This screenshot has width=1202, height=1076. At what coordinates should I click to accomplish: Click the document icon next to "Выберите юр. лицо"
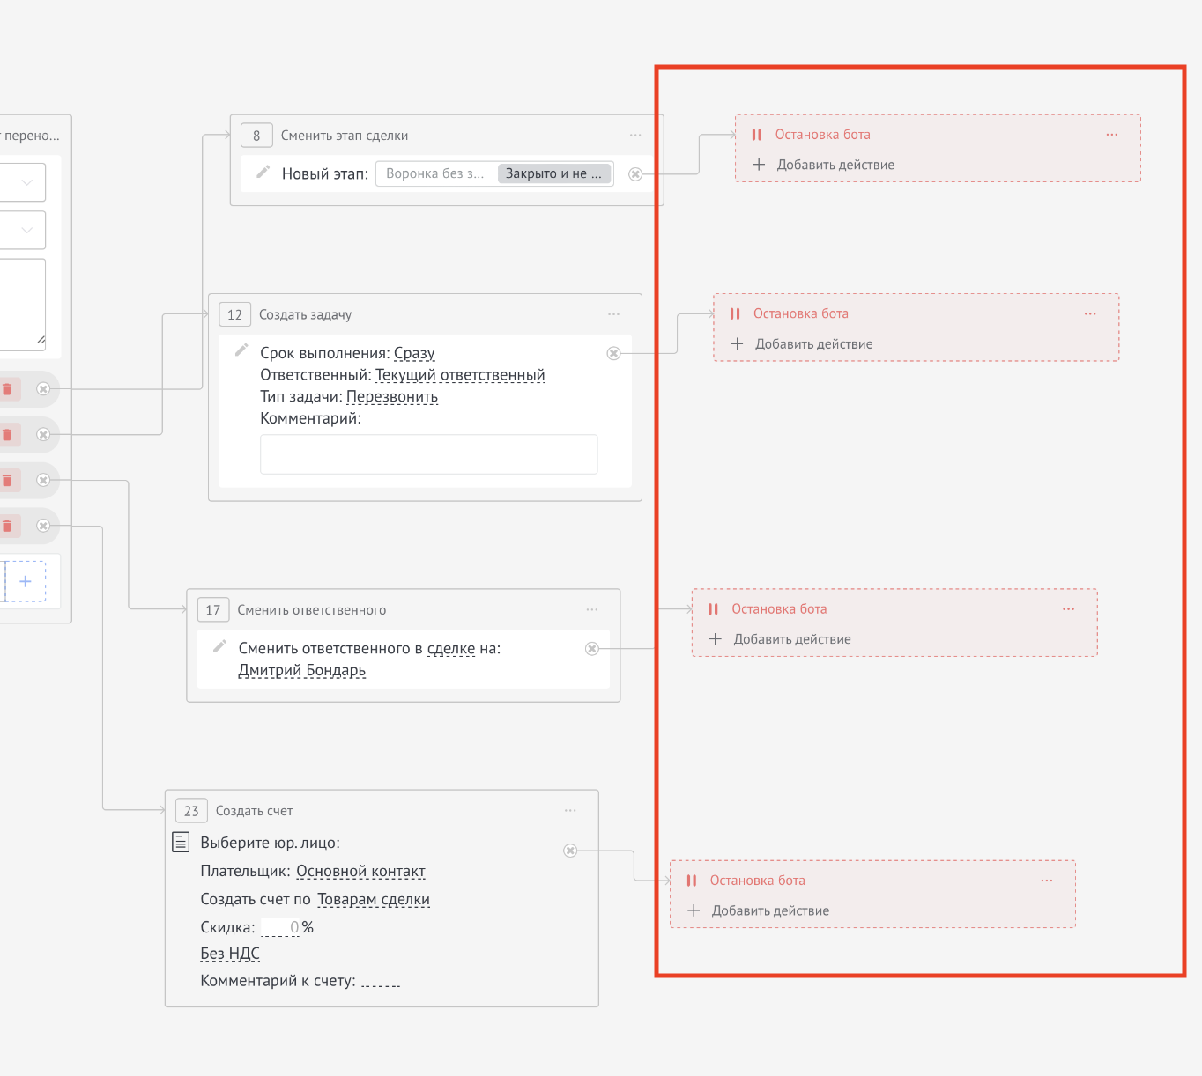point(181,842)
